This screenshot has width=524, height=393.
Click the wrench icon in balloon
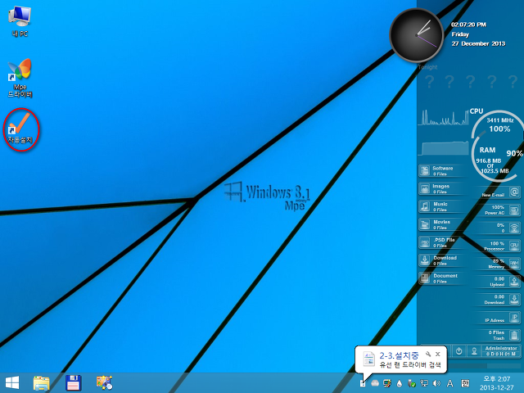pos(428,355)
